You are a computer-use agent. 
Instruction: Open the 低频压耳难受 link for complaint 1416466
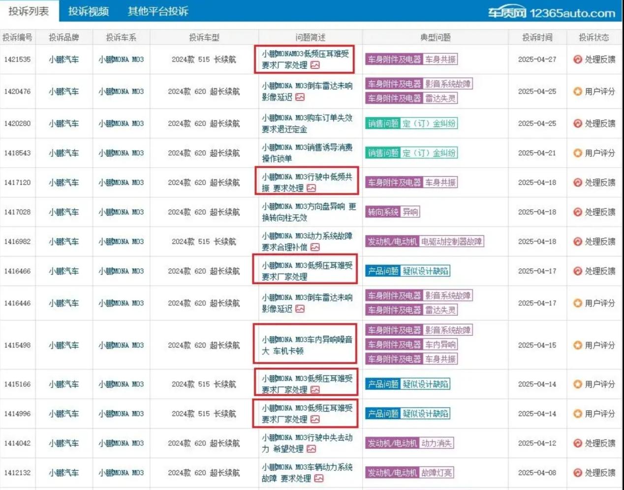[x=307, y=271]
